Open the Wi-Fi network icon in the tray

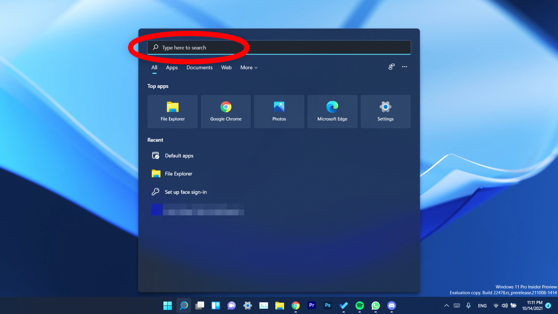tap(496, 306)
